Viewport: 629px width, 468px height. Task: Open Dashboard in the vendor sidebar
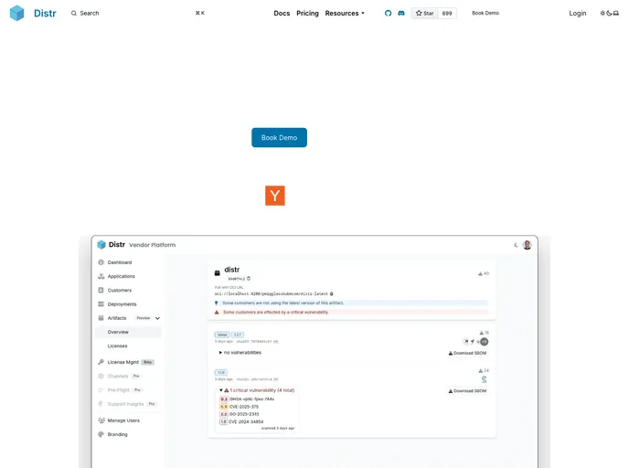pos(120,262)
